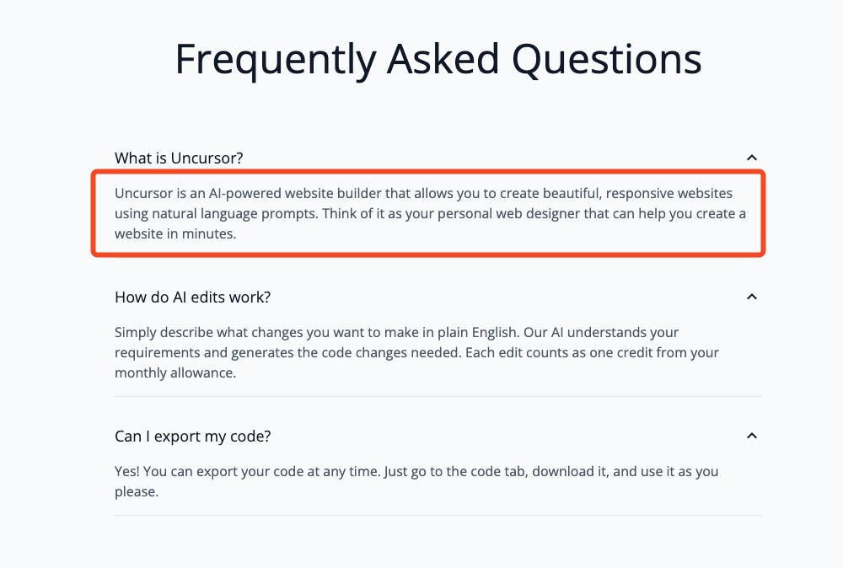Toggle the "Can I export my code?" question title

(x=192, y=437)
